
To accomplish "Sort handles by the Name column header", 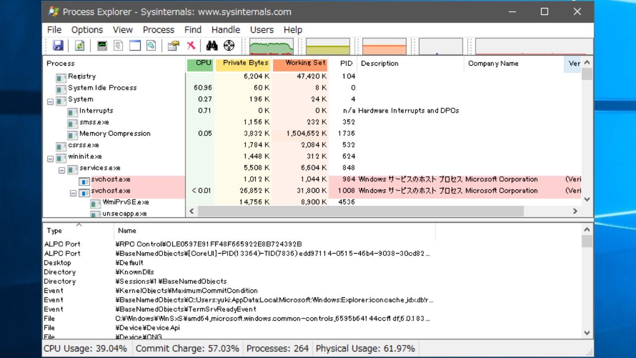I will tap(275, 231).
